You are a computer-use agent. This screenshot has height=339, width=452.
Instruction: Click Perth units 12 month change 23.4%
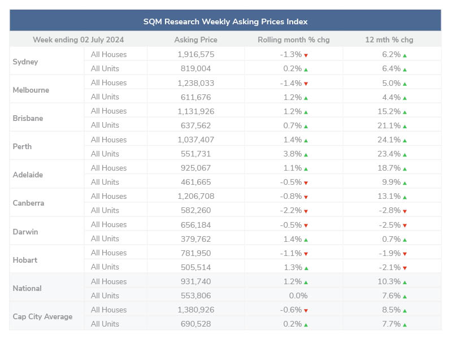click(389, 154)
